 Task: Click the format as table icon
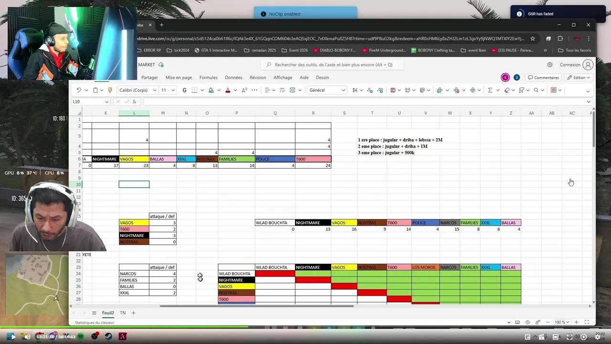(422, 90)
